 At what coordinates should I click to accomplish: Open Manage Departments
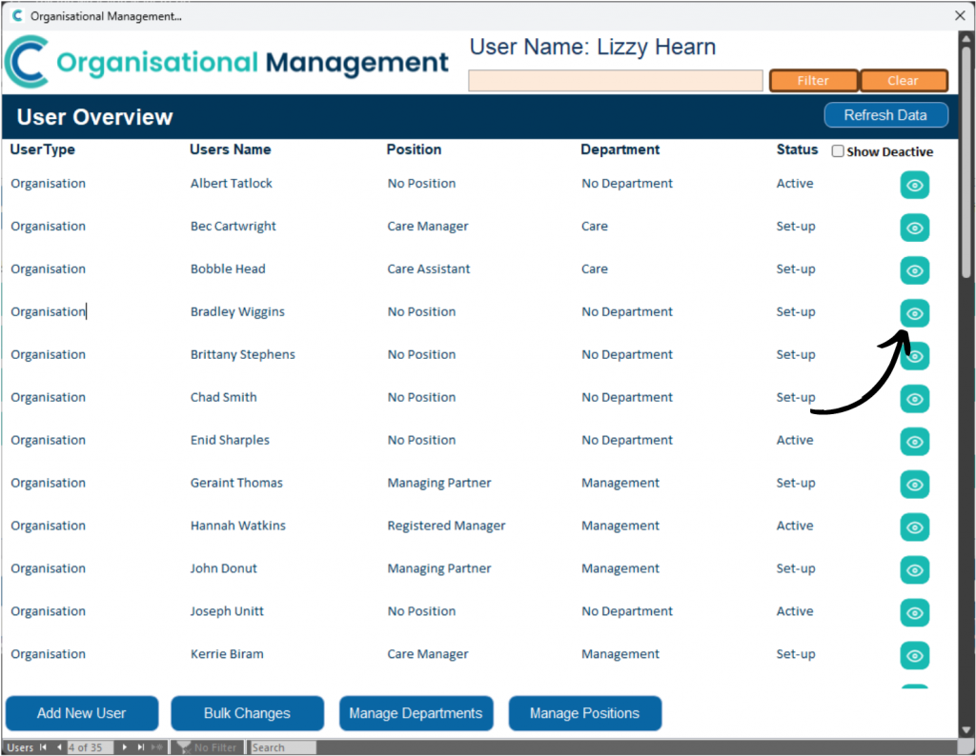click(416, 713)
